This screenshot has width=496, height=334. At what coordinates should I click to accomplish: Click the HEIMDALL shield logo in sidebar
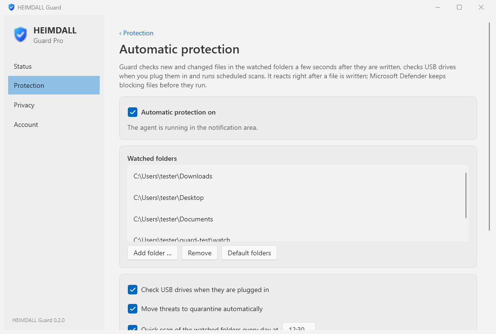tap(21, 34)
